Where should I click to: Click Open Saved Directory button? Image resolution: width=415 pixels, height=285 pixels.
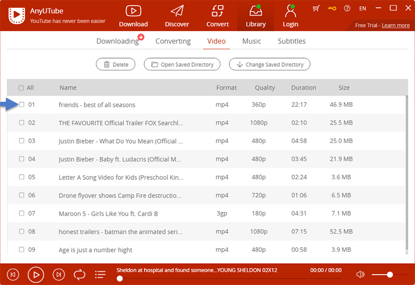coord(182,64)
